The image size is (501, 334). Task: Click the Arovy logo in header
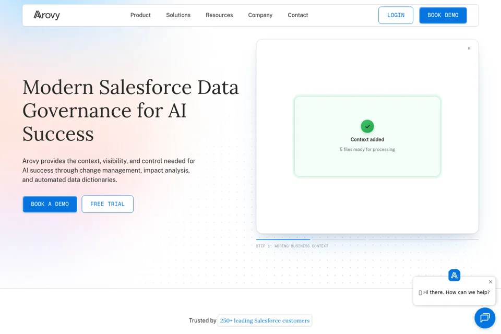(x=46, y=15)
